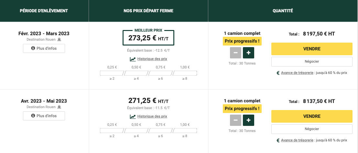The width and height of the screenshot is (358, 153).
Task: Click chart icon in Avr.–Mai 2023 row
Action: click(133, 117)
